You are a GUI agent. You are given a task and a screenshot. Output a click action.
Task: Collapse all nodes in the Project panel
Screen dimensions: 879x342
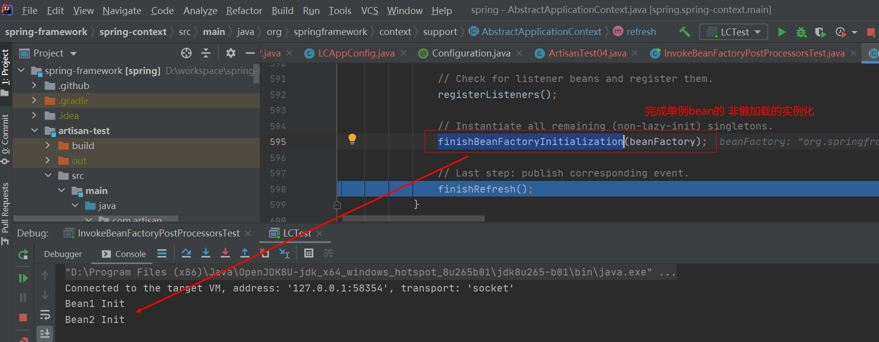click(206, 53)
